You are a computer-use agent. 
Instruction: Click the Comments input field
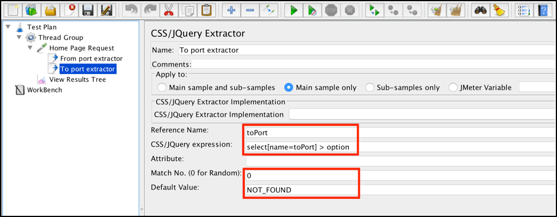pos(373,65)
